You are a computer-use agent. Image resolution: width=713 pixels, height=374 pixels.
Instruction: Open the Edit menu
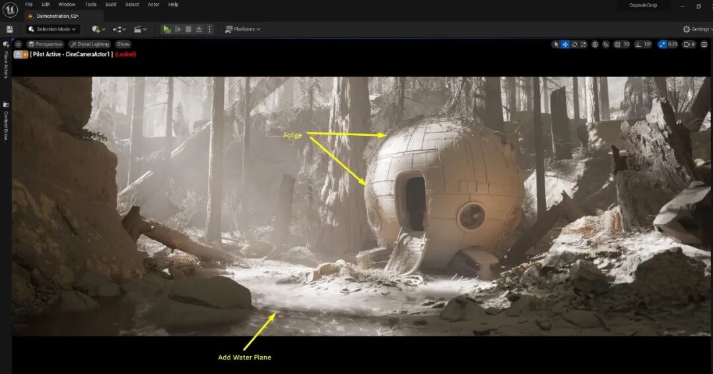click(x=46, y=5)
